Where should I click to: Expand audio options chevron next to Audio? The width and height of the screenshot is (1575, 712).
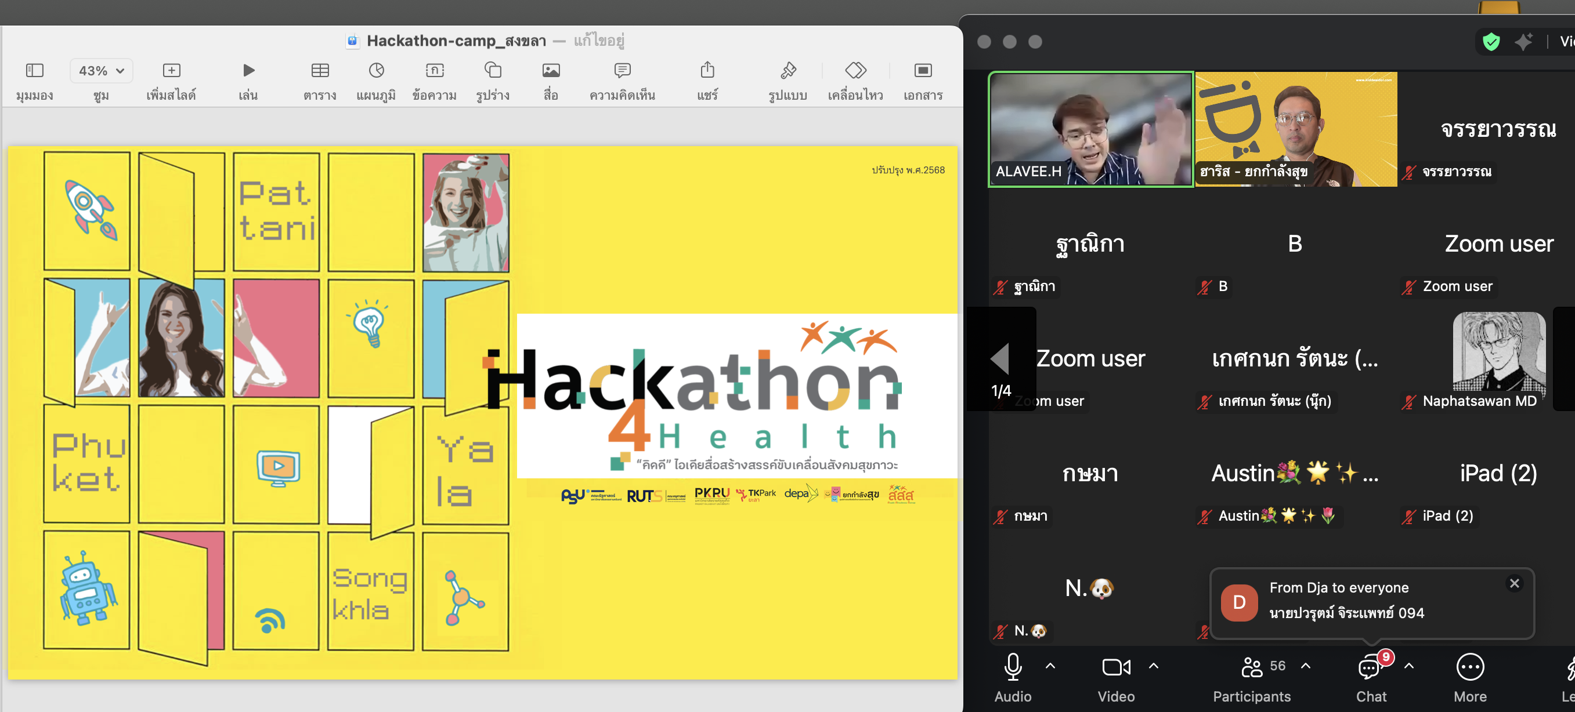tap(1050, 666)
